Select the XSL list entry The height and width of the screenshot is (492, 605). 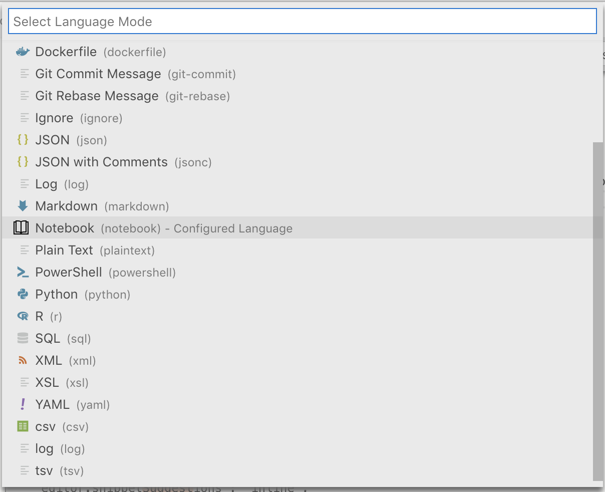pyautogui.click(x=49, y=382)
